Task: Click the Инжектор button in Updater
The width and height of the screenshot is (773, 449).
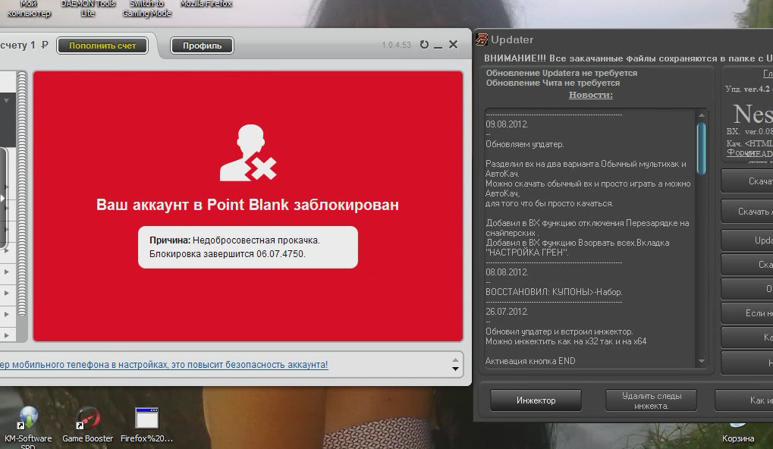Action: pyautogui.click(x=536, y=400)
